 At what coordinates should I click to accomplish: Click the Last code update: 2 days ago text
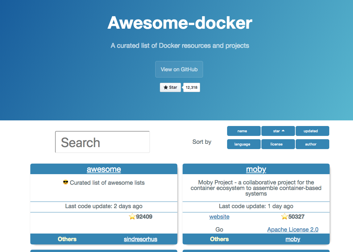[x=104, y=206]
